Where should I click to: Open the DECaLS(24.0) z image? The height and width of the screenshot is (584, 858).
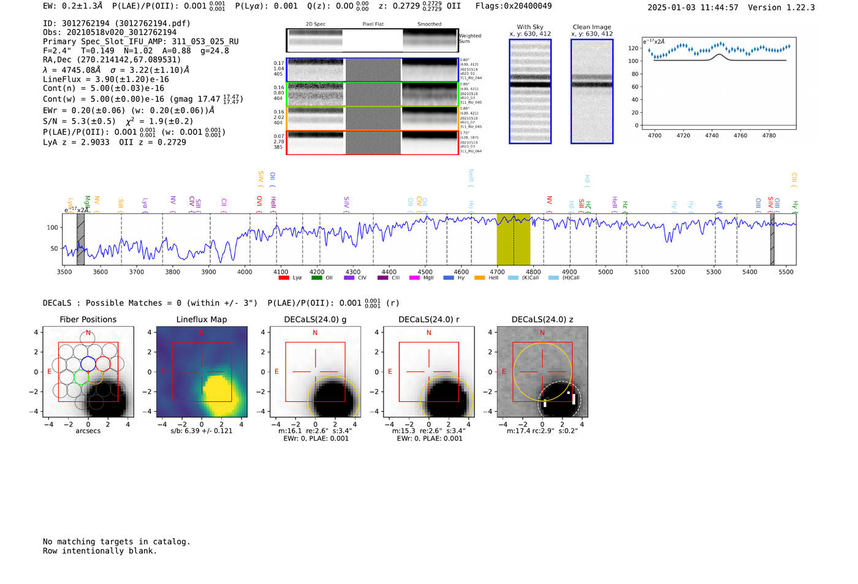[x=542, y=372]
